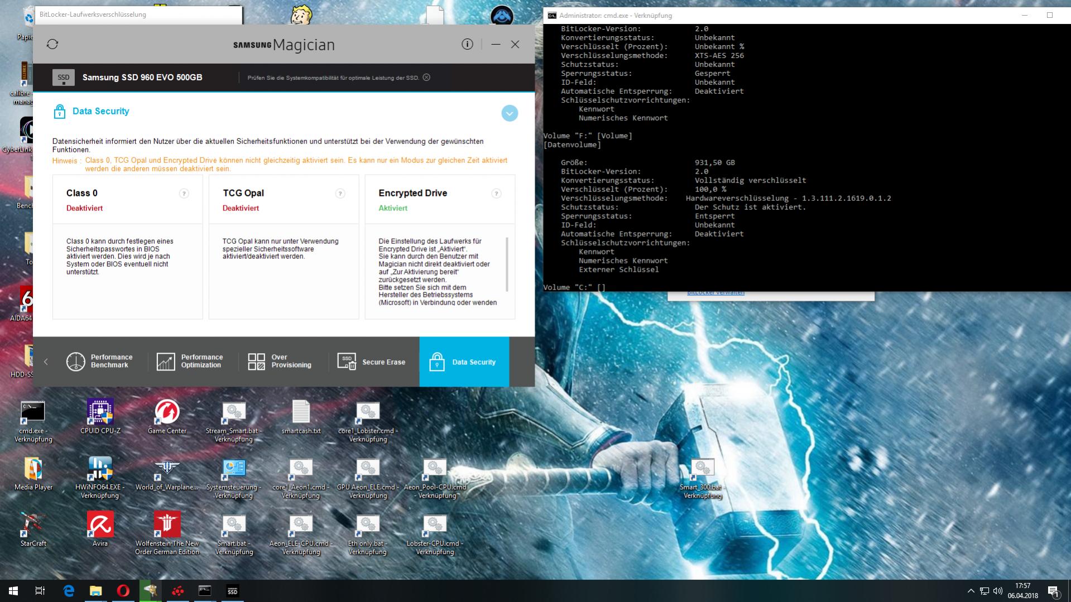Launch CPUID CPU-Z desktop icon

100,417
